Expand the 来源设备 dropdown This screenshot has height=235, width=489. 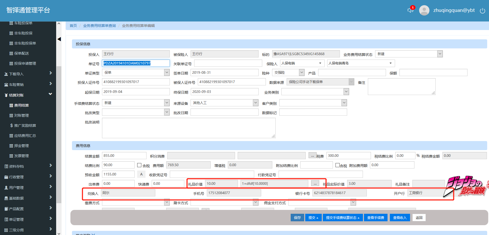tap(256, 103)
